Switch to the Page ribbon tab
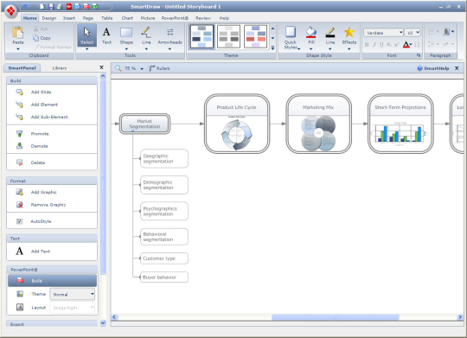This screenshot has width=467, height=338. (x=88, y=18)
